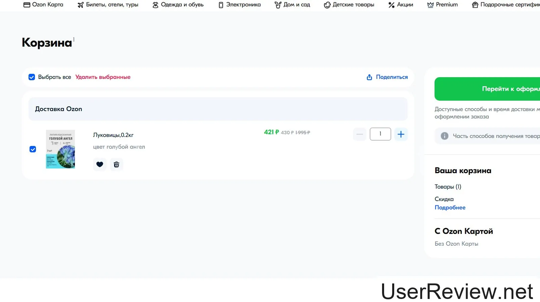
Task: Open the Premium section
Action: click(442, 5)
